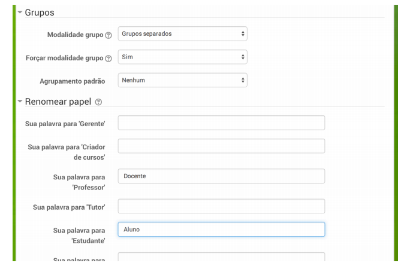Click the Grupos section heading
This screenshot has height=269, width=410.
(39, 12)
